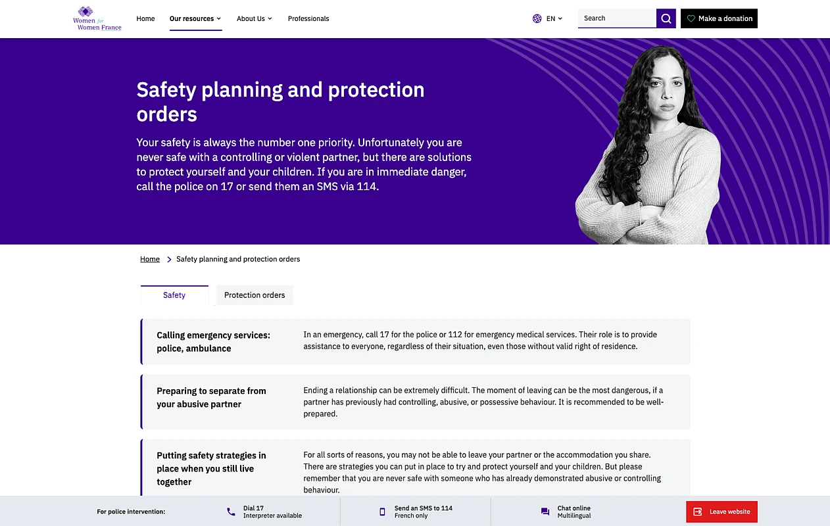Open the Professionals menu item
This screenshot has width=830, height=526.
(x=308, y=18)
